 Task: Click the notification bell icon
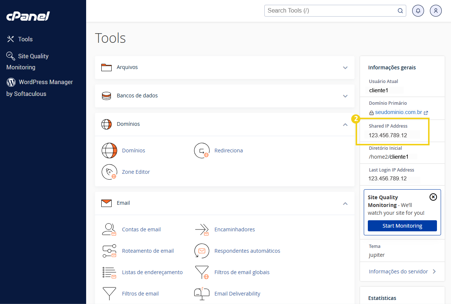click(x=418, y=10)
